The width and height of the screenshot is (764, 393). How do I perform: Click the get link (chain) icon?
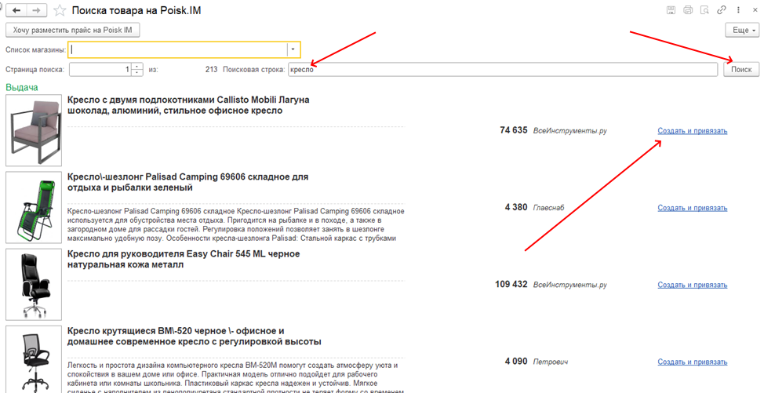coord(721,11)
